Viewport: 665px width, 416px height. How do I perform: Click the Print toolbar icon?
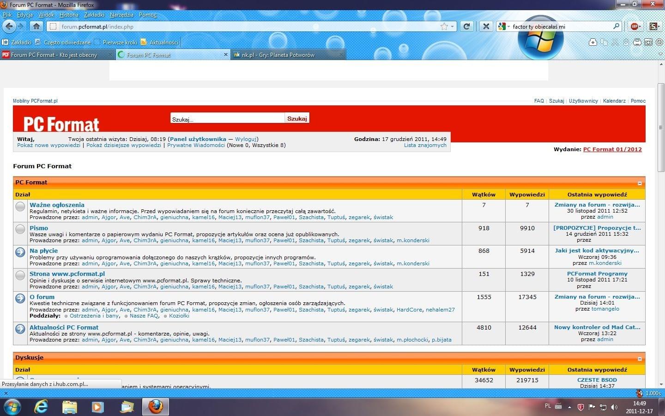tap(637, 42)
